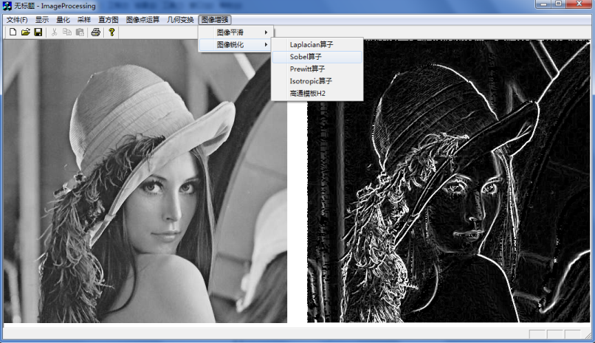
Task: Minimize the ImageProcessing window
Action: click(543, 4)
